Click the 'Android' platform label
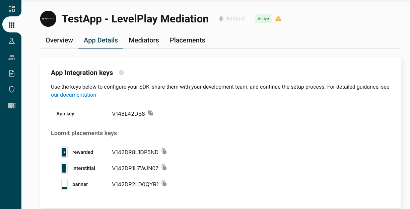This screenshot has height=209, width=410. coord(235,19)
